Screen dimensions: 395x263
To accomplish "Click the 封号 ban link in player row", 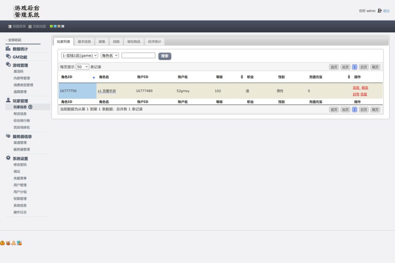I will (x=356, y=94).
